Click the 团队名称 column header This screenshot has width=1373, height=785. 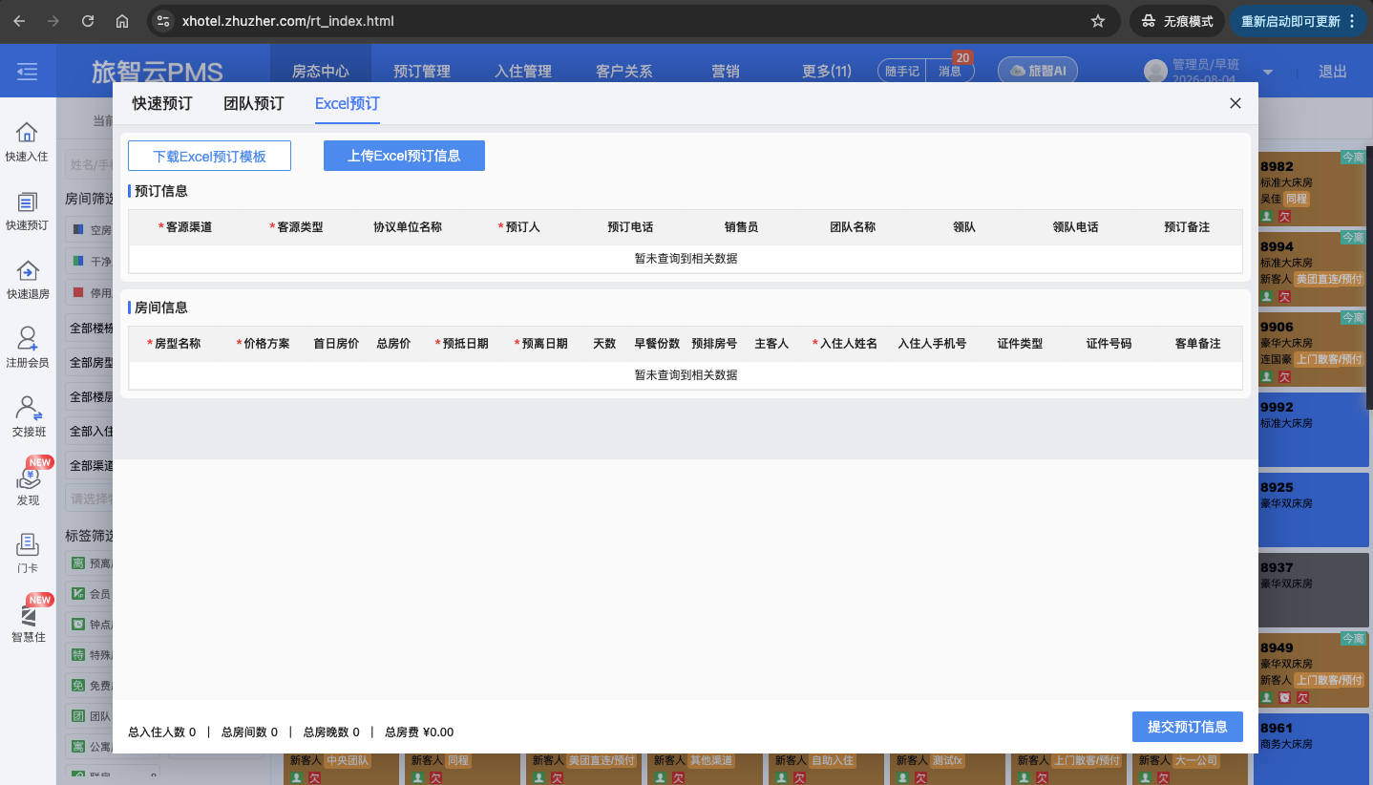[853, 227]
